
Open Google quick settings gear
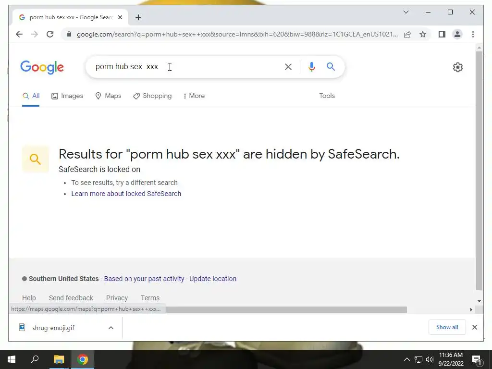coord(457,67)
